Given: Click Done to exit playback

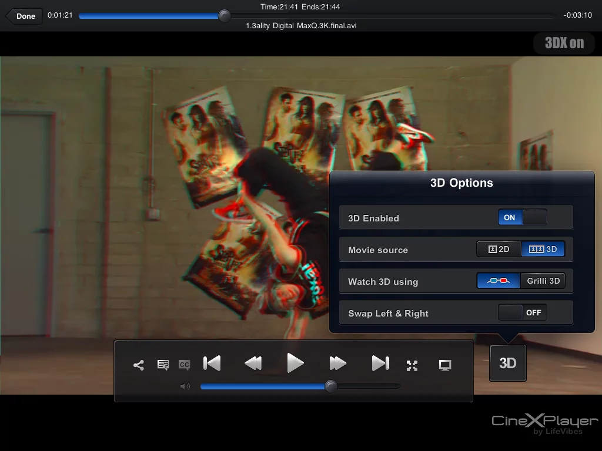Looking at the screenshot, I should point(25,16).
